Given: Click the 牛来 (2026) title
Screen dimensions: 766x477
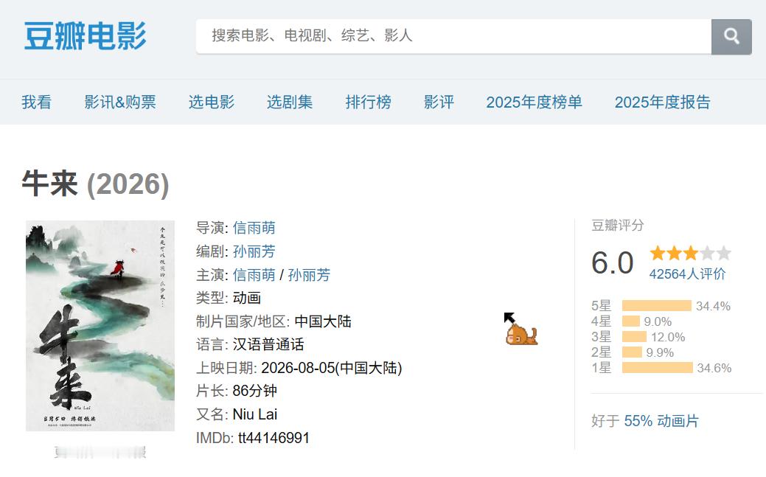Looking at the screenshot, I should tap(95, 184).
